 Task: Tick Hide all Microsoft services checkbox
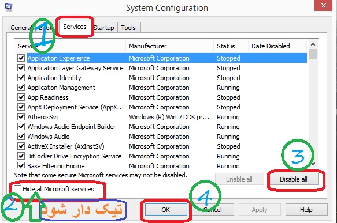point(17,189)
